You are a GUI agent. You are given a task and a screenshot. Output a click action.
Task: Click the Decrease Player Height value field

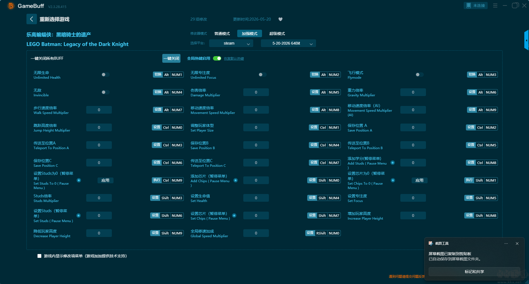click(x=99, y=233)
